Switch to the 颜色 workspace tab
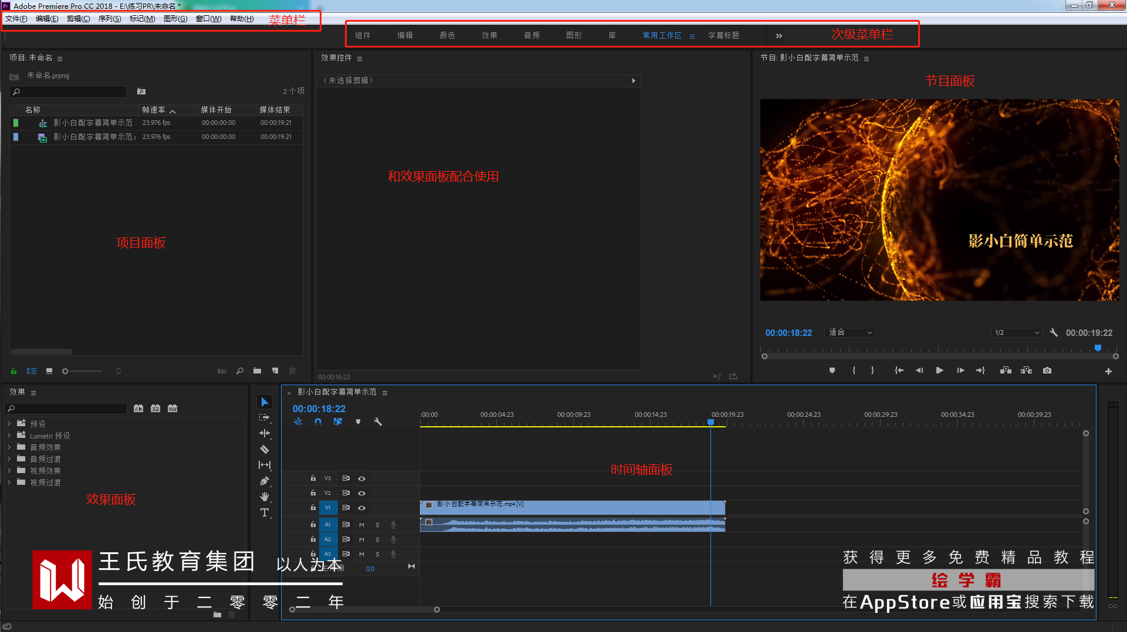The image size is (1127, 632). coord(447,36)
